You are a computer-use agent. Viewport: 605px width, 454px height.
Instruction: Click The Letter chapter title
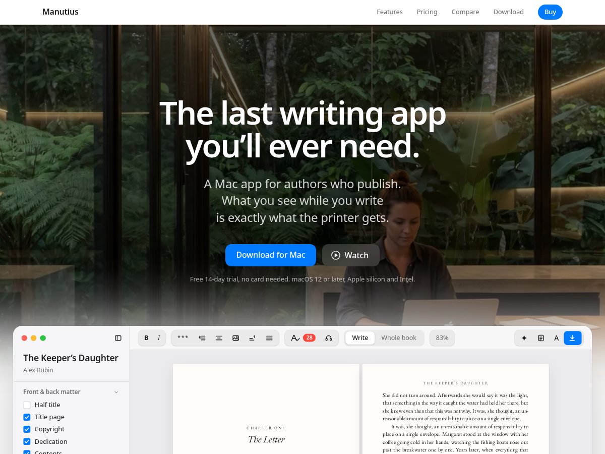click(x=266, y=439)
